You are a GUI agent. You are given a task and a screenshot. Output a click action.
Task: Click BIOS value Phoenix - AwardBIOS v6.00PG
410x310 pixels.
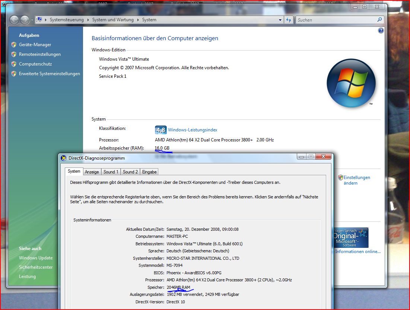tap(194, 273)
